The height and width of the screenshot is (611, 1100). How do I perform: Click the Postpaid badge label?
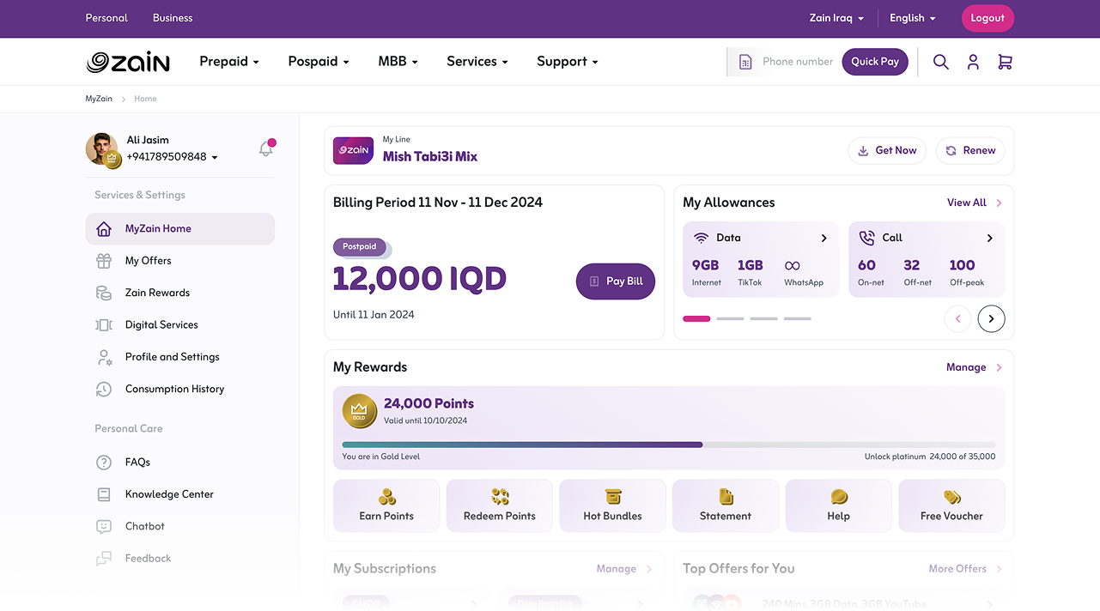[x=360, y=247]
